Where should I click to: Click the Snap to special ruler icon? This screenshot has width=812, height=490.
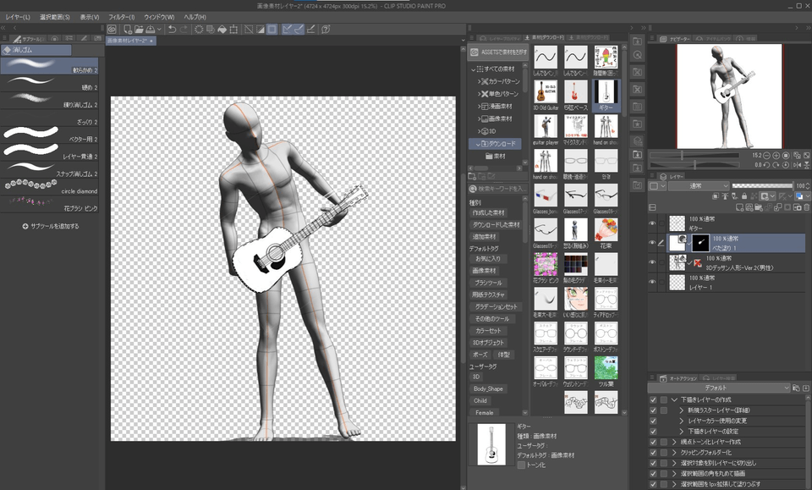click(299, 29)
